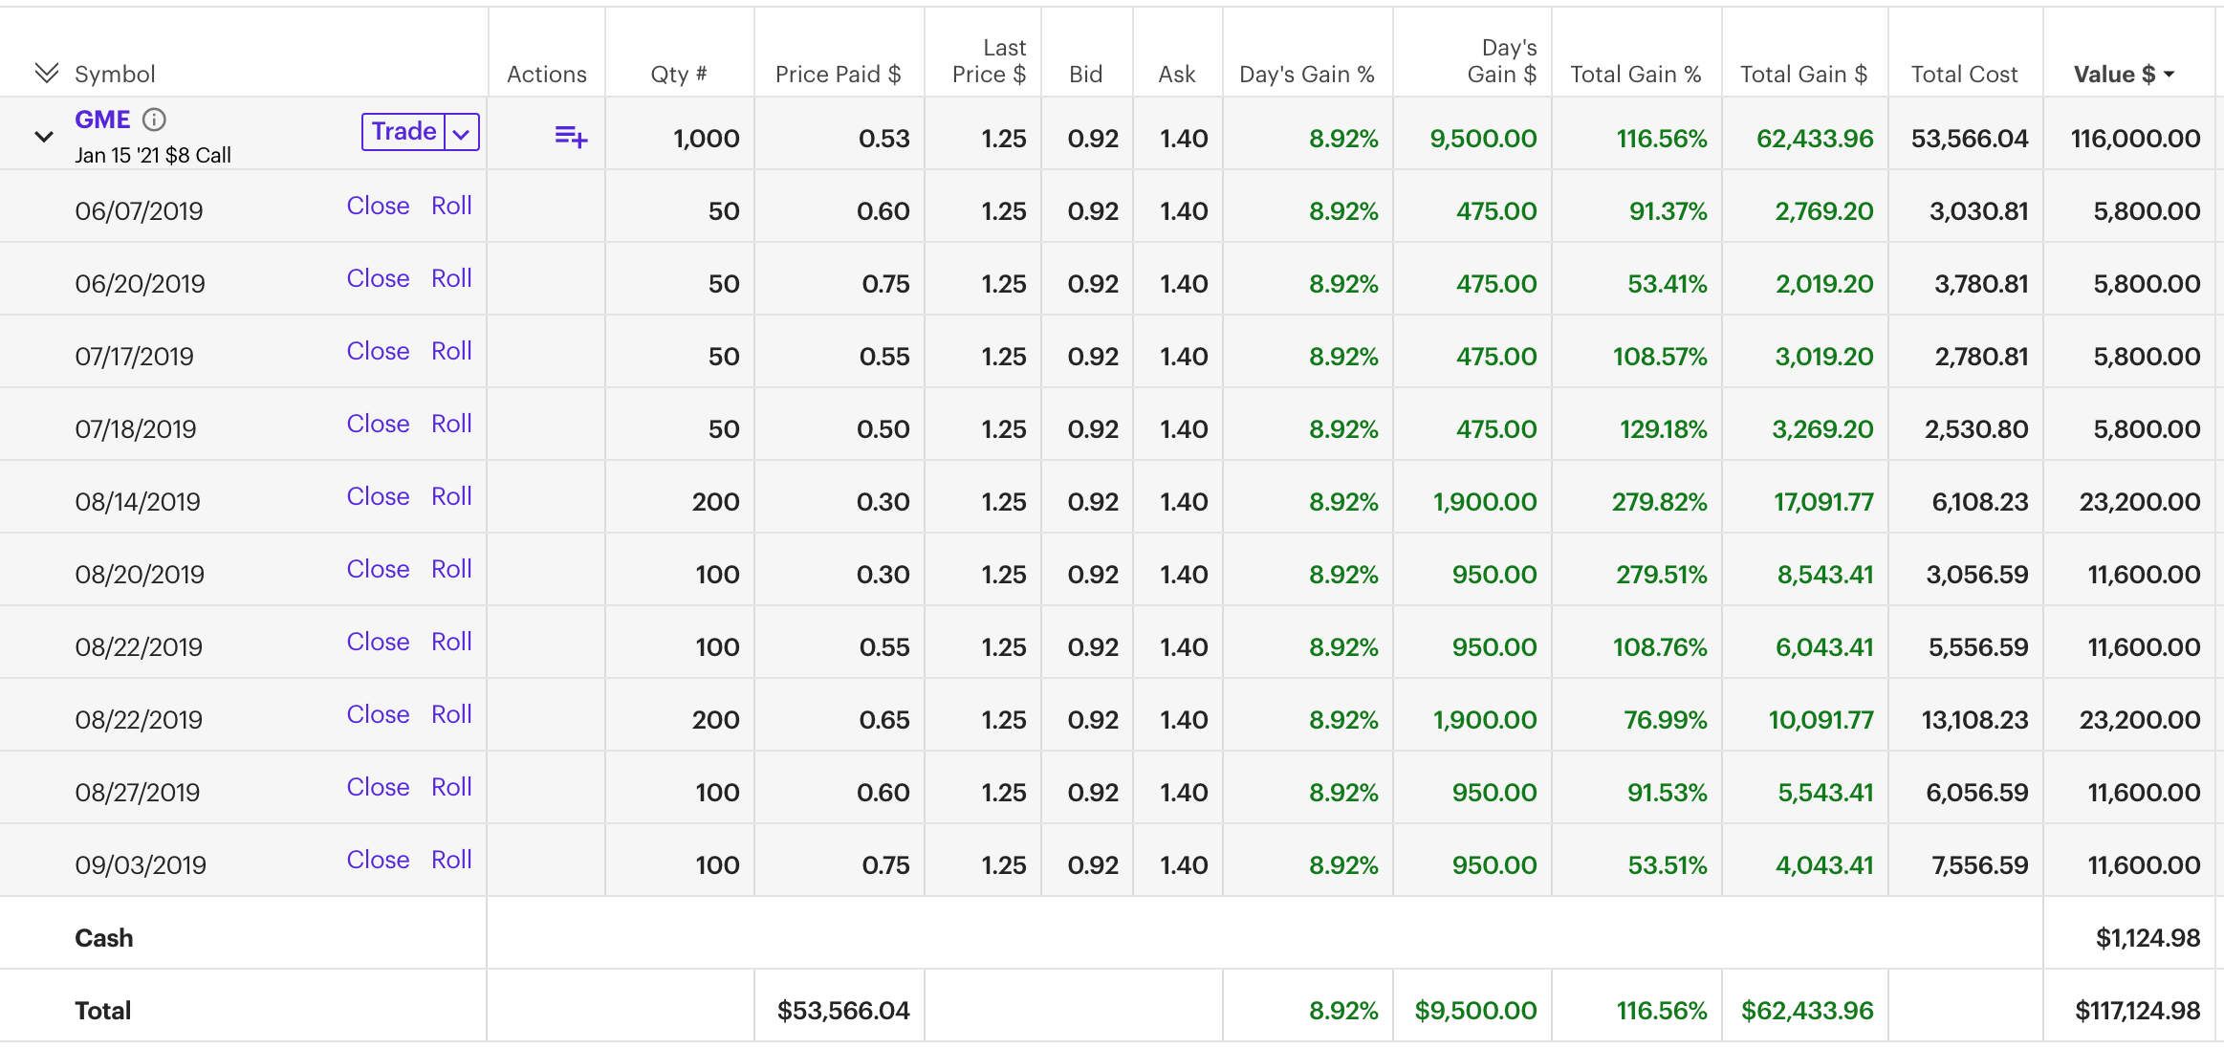Click the add-to-list icon in Actions column
The height and width of the screenshot is (1048, 2224).
pos(571,137)
